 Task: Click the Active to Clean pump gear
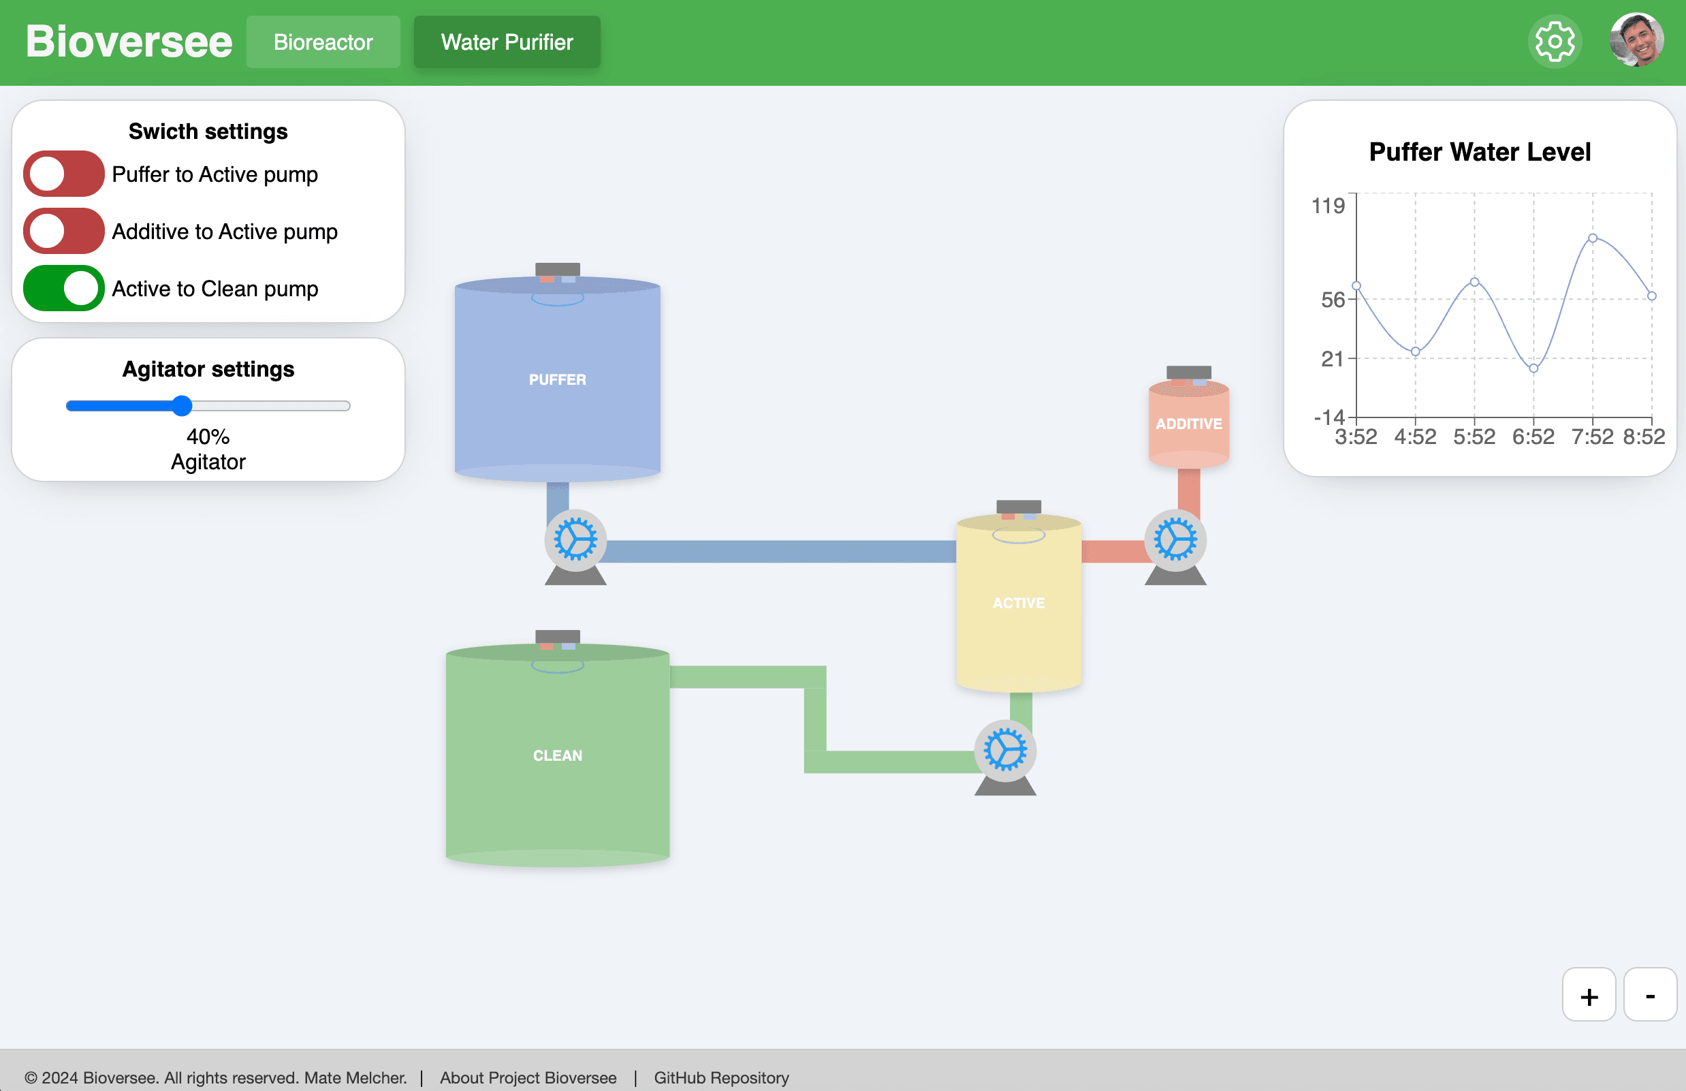(x=1005, y=751)
